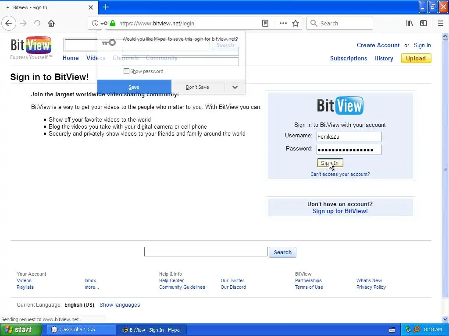Open footer Playlists link
The image size is (449, 336).
tap(25, 287)
